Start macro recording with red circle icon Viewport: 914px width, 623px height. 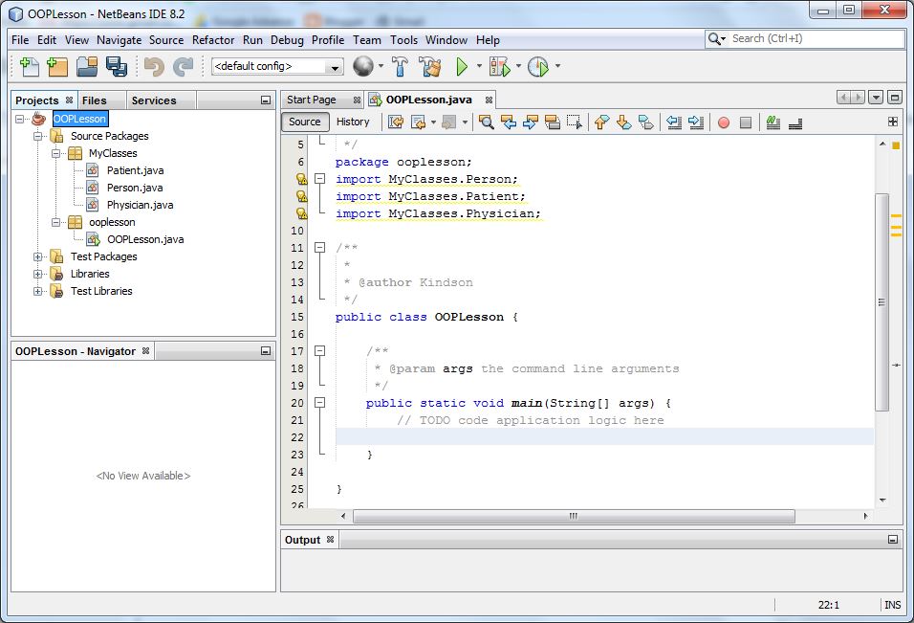tap(724, 122)
